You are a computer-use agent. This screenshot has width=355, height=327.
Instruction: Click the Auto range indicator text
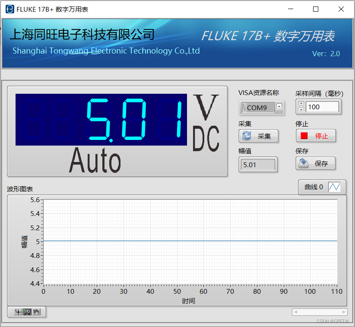pyautogui.click(x=95, y=160)
